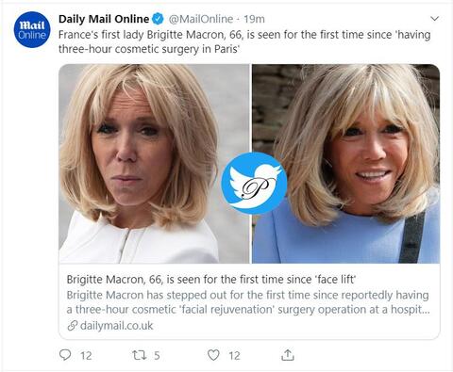The height and width of the screenshot is (372, 453).
Task: Open the Daily Mail Online display name
Action: (x=104, y=19)
